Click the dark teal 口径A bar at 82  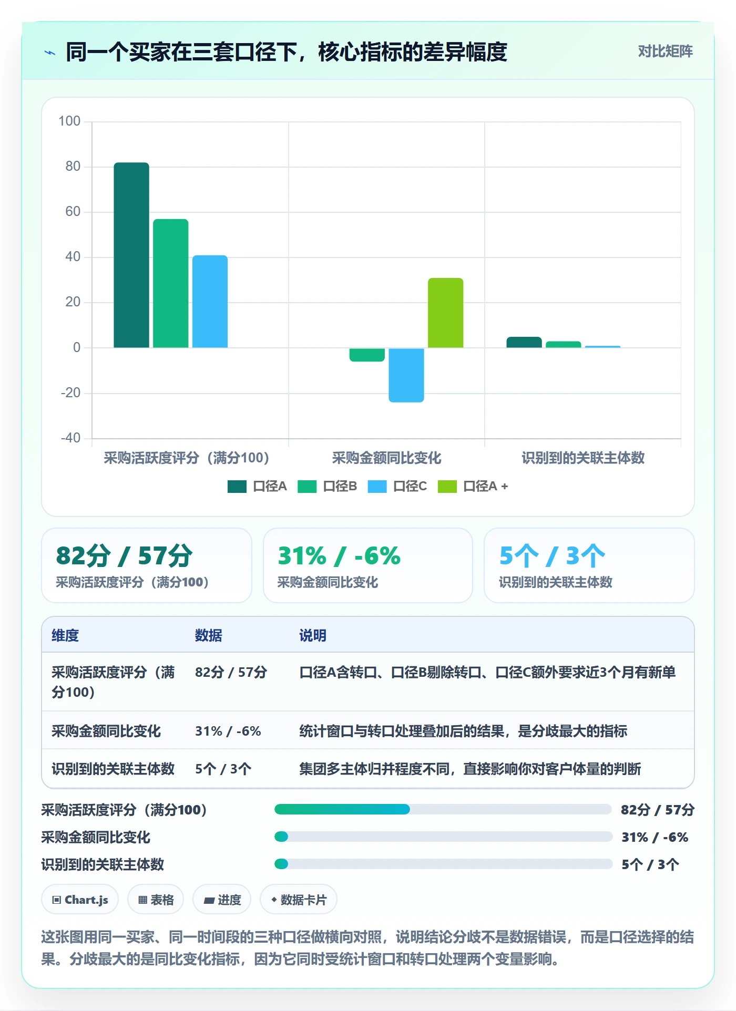coord(131,255)
